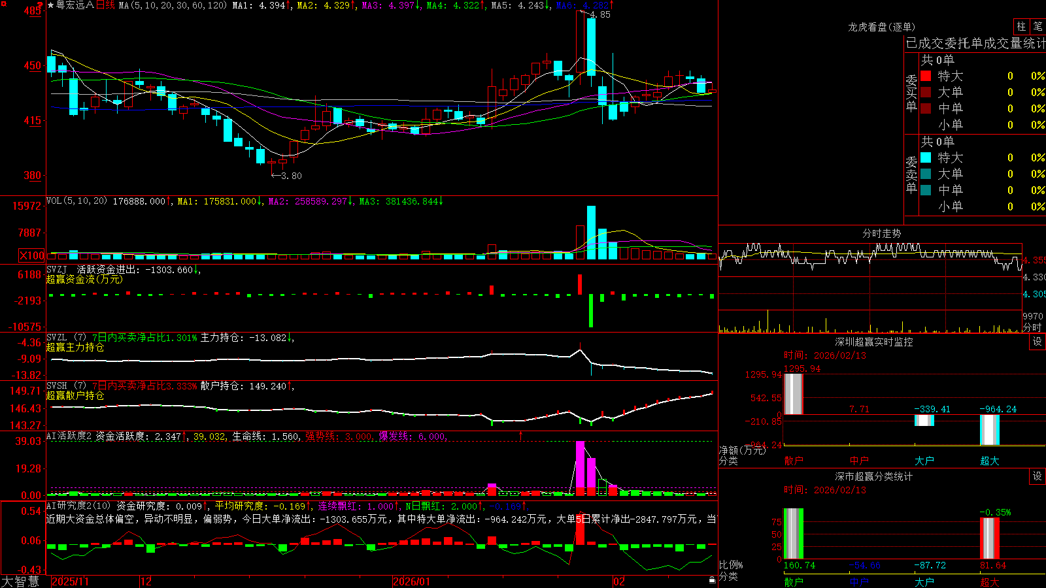Screen dimensions: 1046x588
Task: Click the tallest cyan volume bar in the VOL panel
Action: (591, 233)
